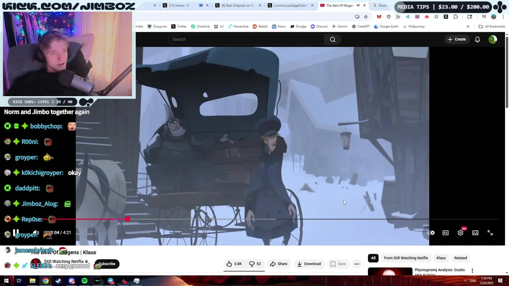The image size is (509, 286).
Task: Open the Powerchat bookmark
Action: 238,27
